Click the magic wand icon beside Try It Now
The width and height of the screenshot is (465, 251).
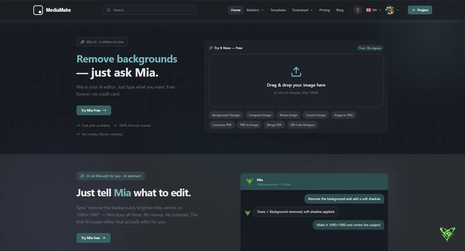coord(211,48)
